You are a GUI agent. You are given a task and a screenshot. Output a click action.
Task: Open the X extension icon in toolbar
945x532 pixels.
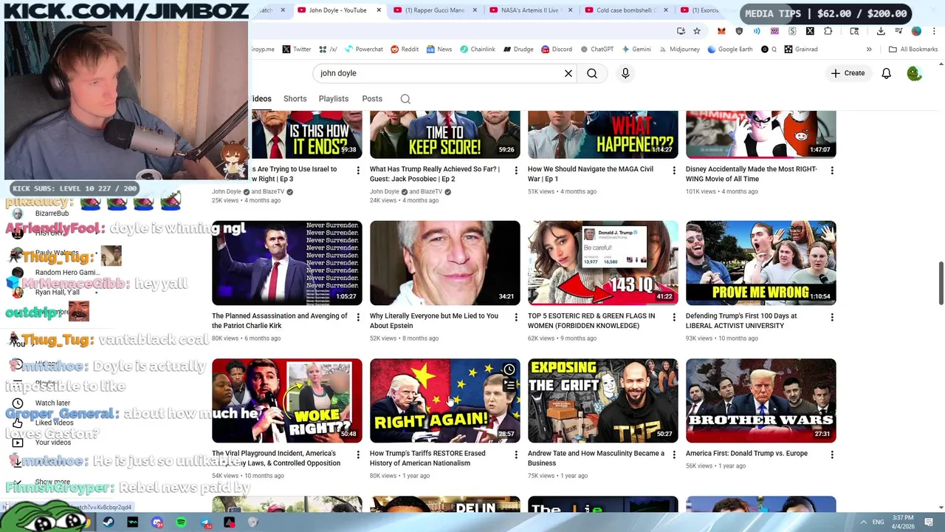(x=810, y=31)
